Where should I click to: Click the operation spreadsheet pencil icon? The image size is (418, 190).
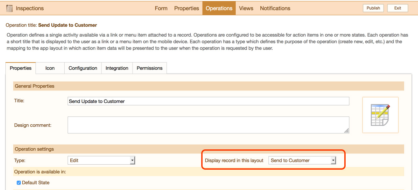(380, 115)
